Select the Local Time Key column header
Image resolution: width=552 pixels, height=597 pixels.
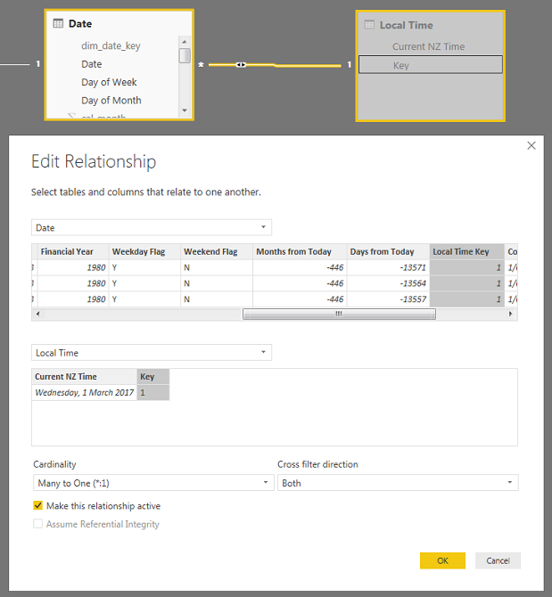(467, 251)
